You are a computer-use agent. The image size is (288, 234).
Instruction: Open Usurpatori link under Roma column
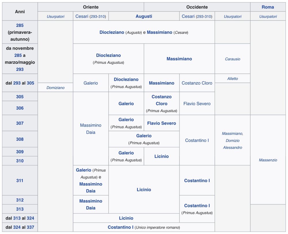(x=268, y=16)
